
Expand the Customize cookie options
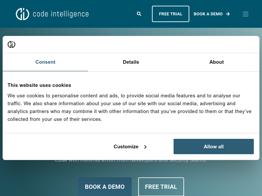pos(130,147)
